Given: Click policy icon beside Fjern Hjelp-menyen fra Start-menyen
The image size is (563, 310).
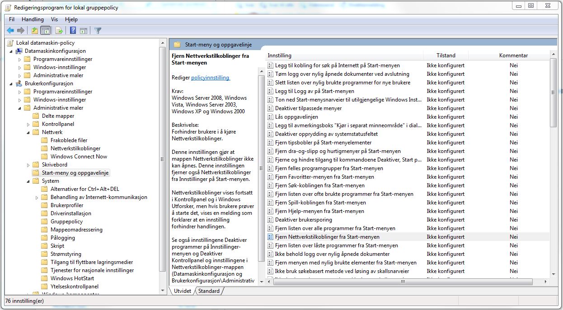Looking at the screenshot, I should click(271, 211).
